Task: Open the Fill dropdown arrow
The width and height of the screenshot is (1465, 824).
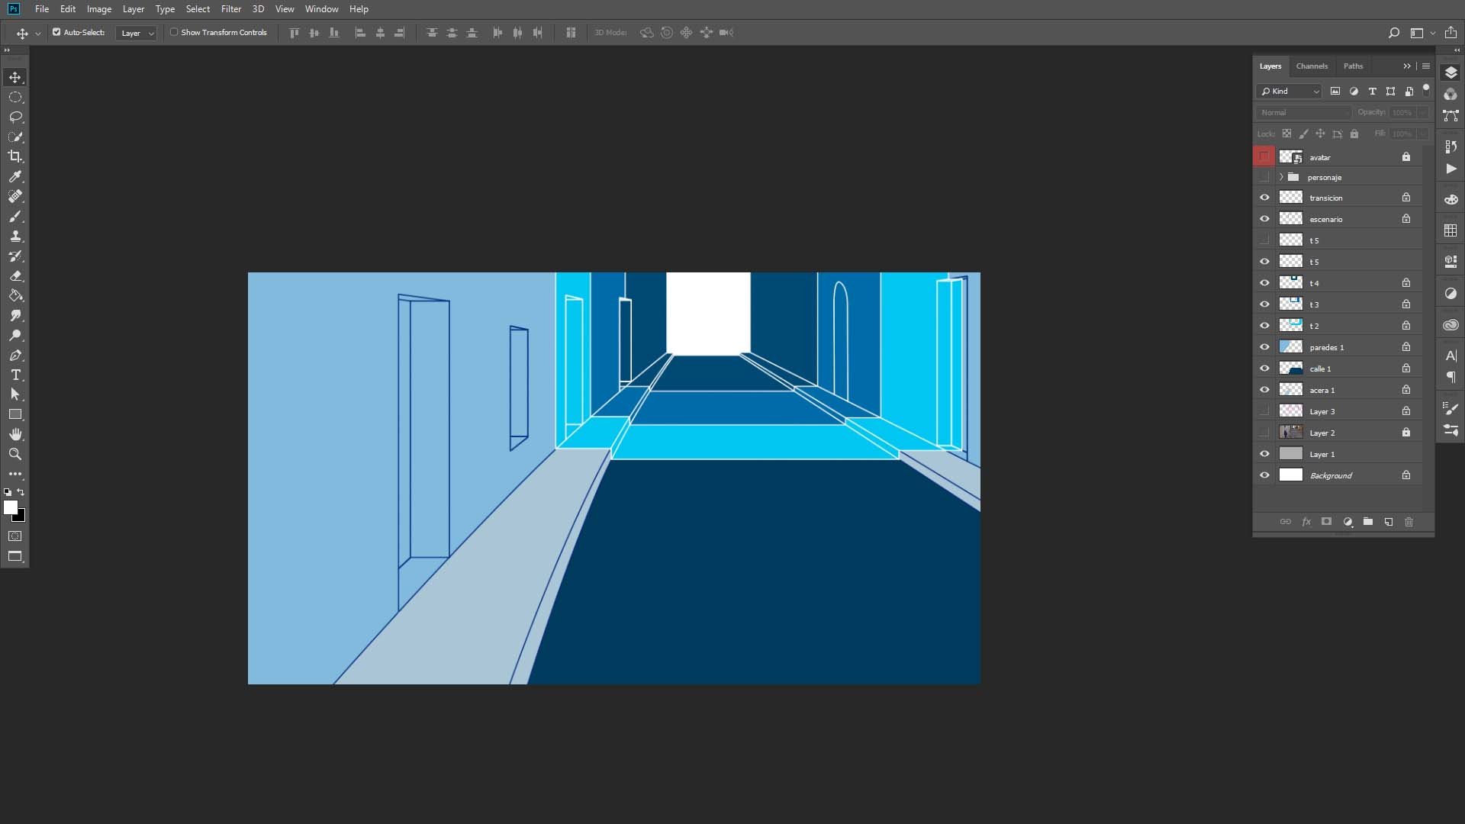Action: coord(1423,134)
